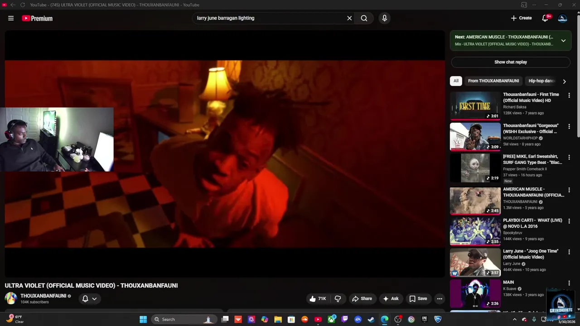Viewport: 580px width, 326px height.
Task: Open Microsoft Store taskbar icon
Action: pos(291,319)
